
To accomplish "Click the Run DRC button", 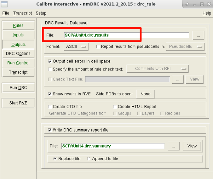I will click(18, 88).
